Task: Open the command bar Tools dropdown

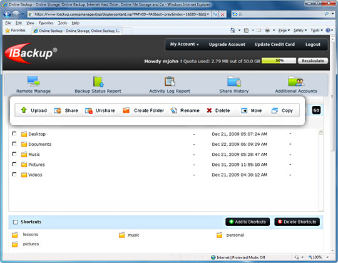Action: 317,31
